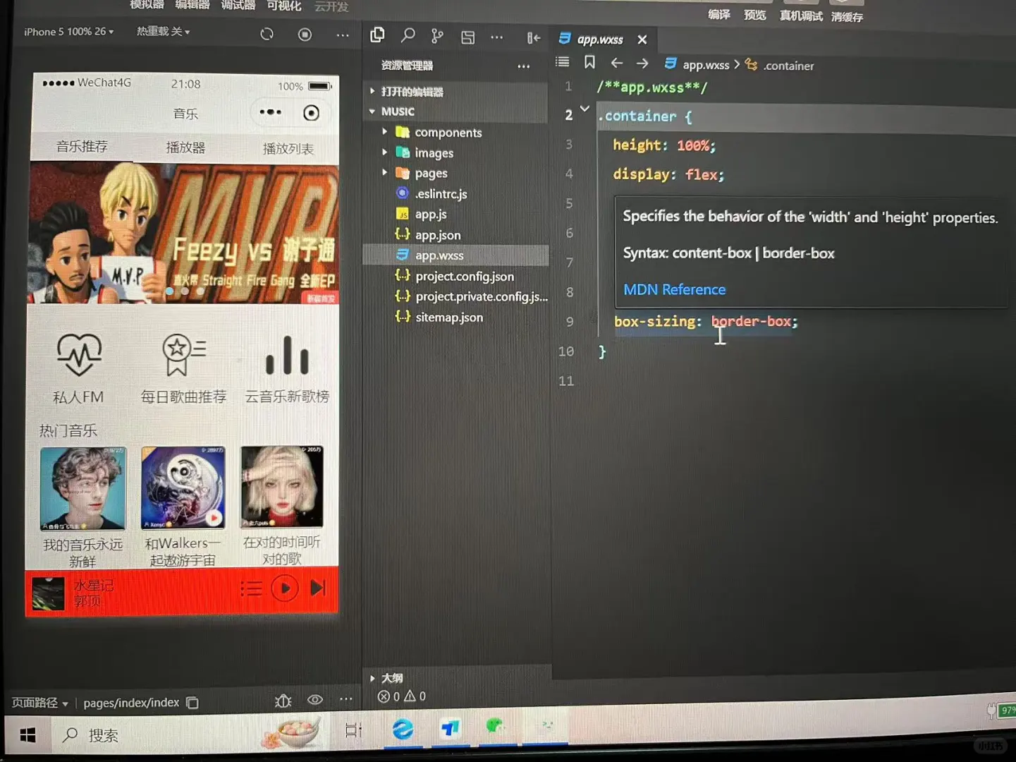Viewport: 1016px width, 762px height.
Task: Click the 编译 compile button
Action: [x=719, y=15]
